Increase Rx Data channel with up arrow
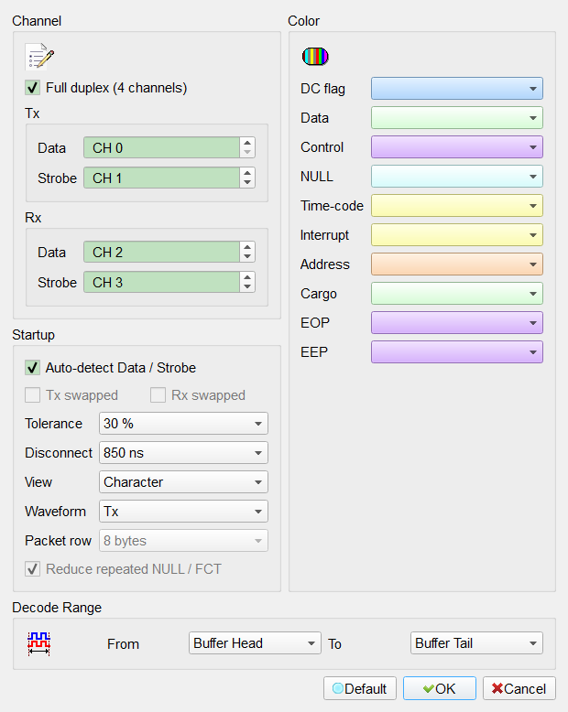The height and width of the screenshot is (712, 568). (x=247, y=247)
